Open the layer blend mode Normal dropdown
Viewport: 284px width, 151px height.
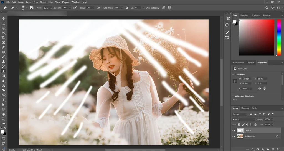coord(243,120)
